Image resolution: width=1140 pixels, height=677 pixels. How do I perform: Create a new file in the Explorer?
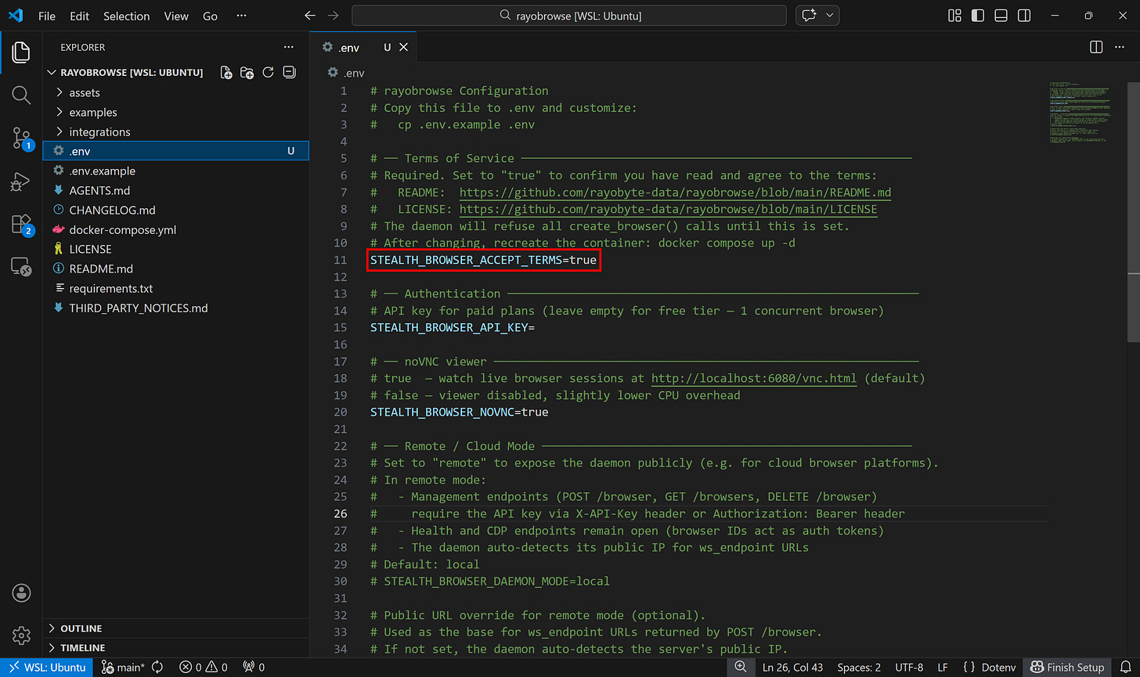[x=225, y=72]
